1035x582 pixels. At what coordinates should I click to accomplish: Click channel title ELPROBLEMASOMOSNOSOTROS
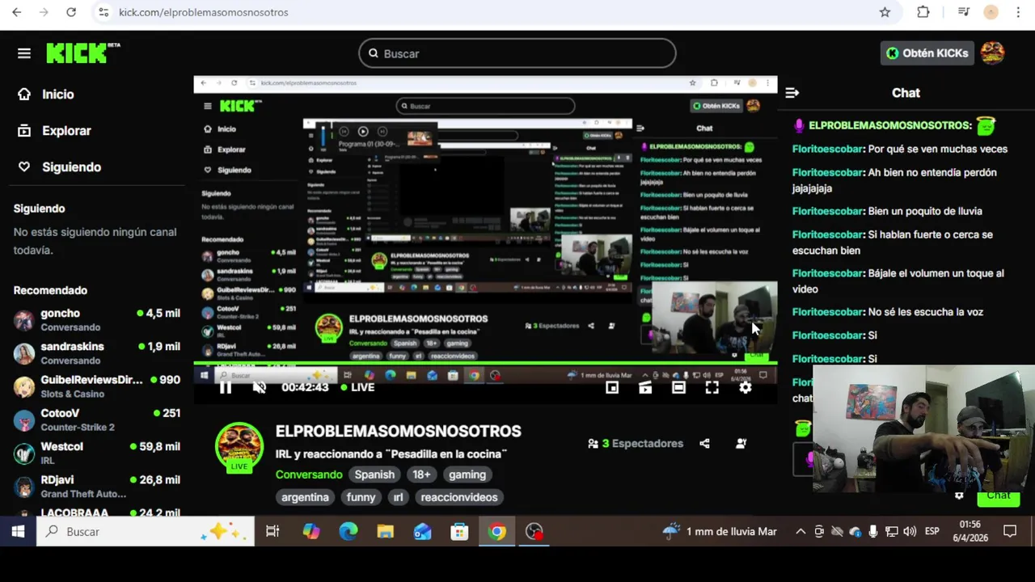(x=398, y=431)
